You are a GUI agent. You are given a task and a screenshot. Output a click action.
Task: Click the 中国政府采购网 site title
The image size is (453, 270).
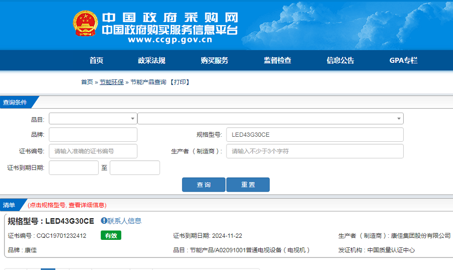(170, 18)
